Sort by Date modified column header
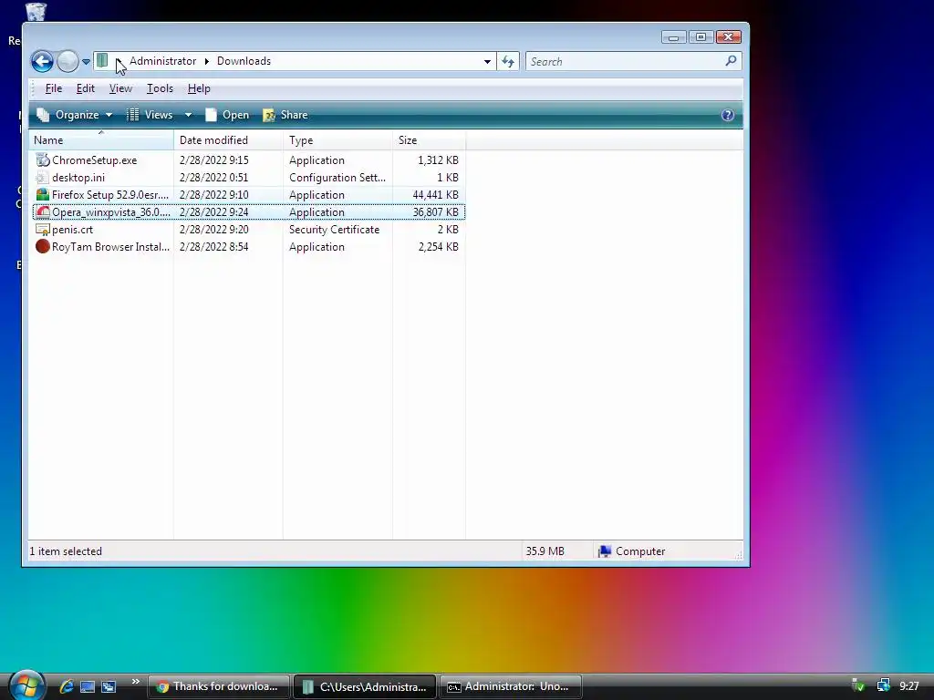 (228, 139)
